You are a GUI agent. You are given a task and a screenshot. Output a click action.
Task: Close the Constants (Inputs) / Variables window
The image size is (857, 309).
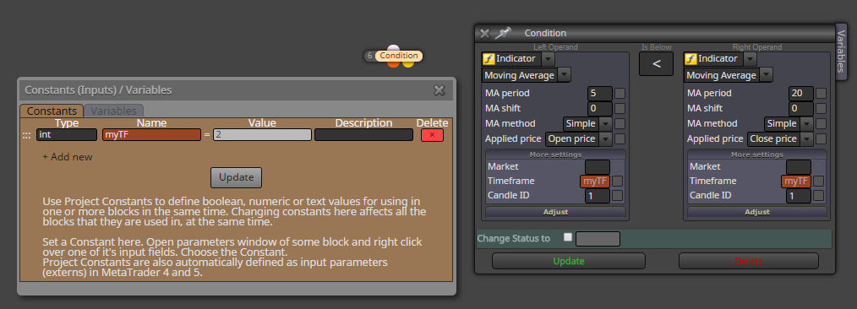tap(439, 90)
